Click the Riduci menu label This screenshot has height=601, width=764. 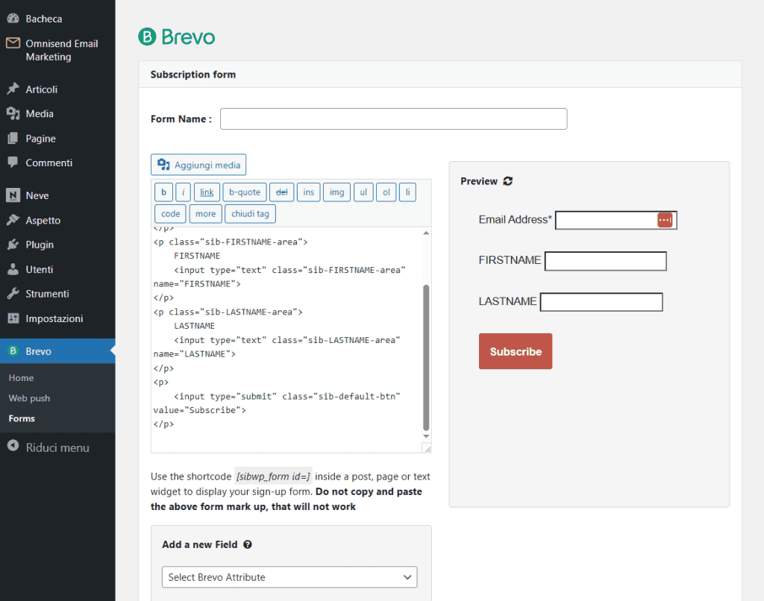57,447
